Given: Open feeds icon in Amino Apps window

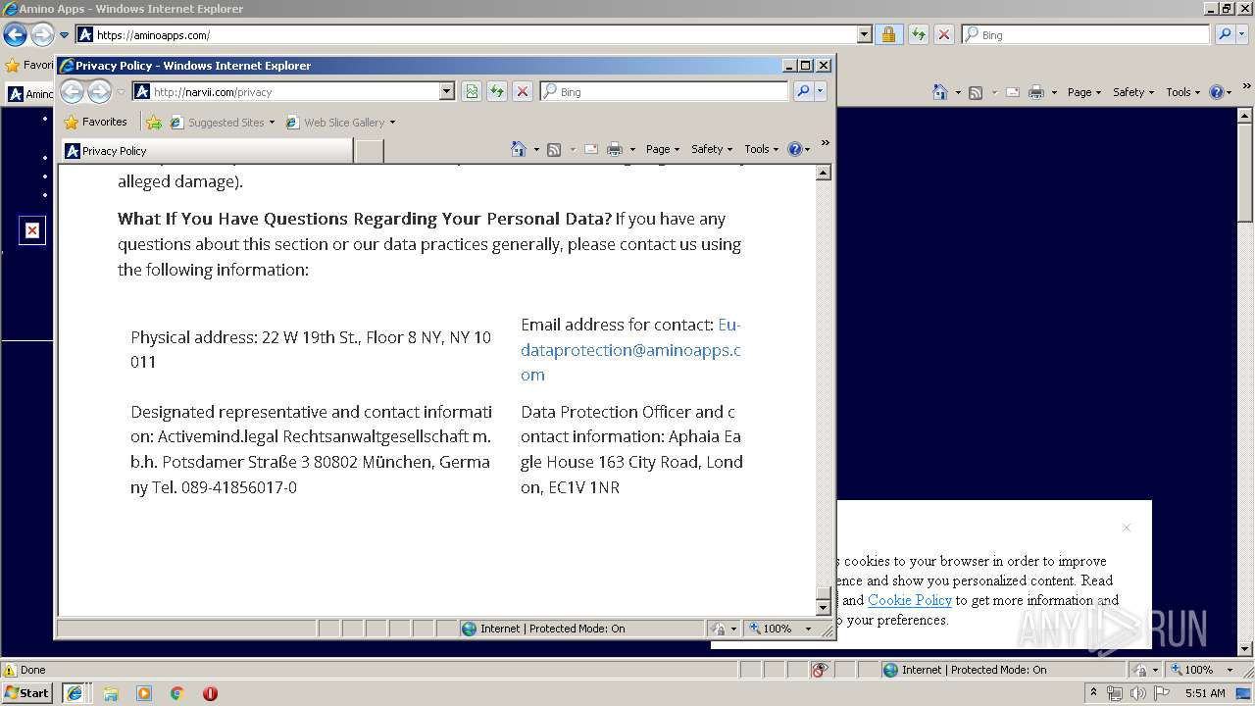Looking at the screenshot, I should point(976,92).
